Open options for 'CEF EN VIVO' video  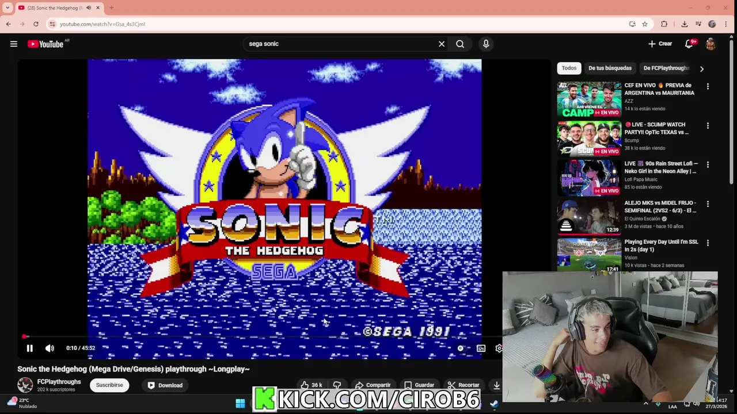pyautogui.click(x=708, y=86)
